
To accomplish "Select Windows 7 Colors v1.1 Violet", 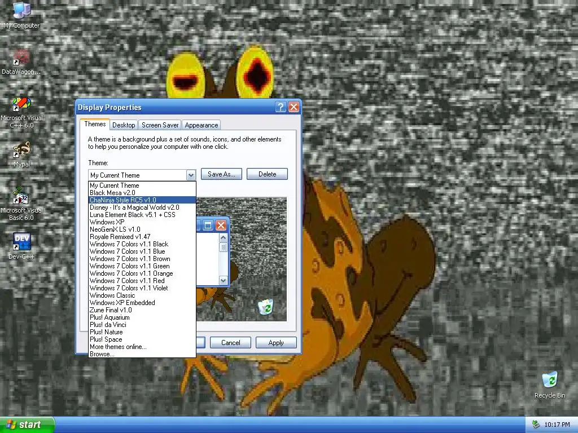I will (142, 288).
